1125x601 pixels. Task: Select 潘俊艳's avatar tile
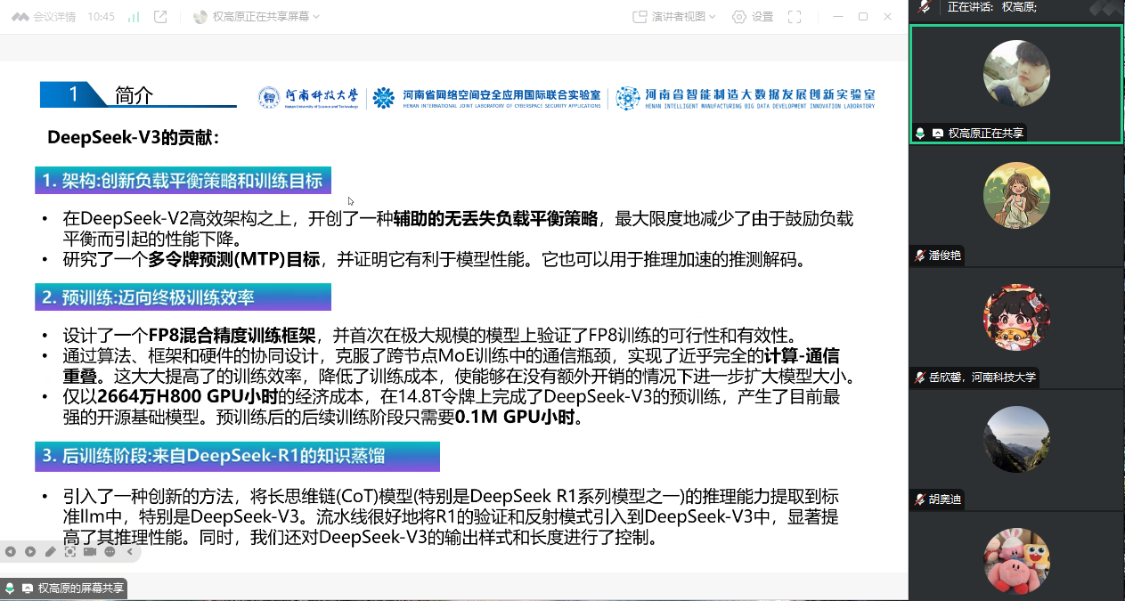pos(1016,196)
